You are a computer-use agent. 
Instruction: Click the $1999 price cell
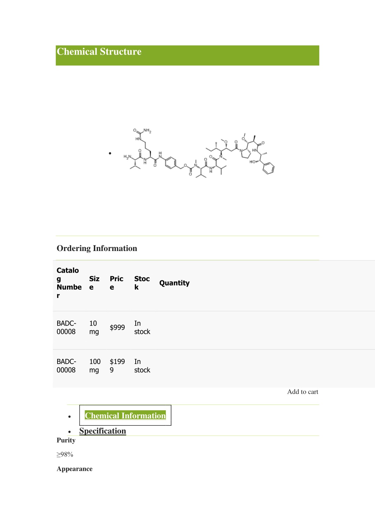[x=117, y=366]
